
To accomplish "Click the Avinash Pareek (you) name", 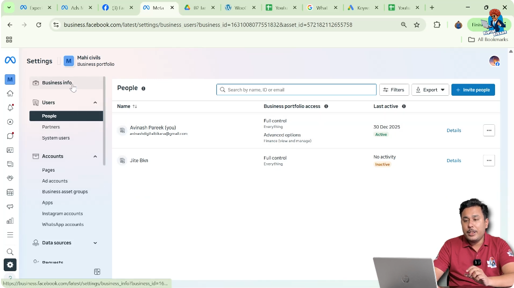I will point(153,127).
